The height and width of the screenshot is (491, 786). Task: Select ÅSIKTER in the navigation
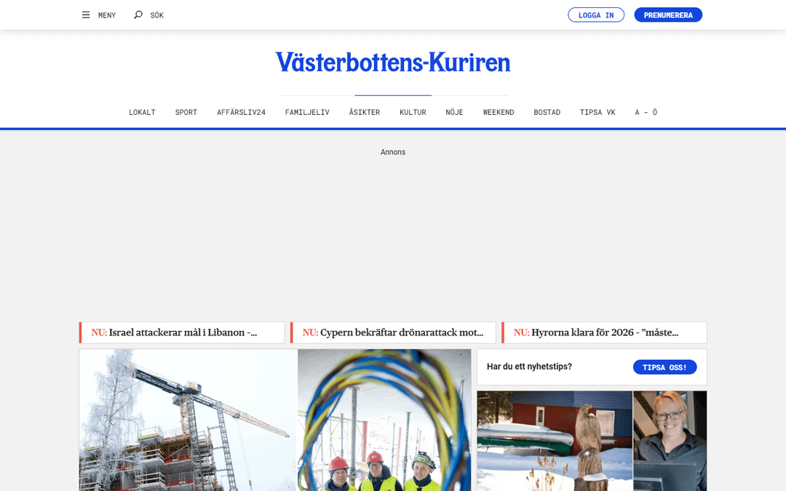[x=365, y=112]
